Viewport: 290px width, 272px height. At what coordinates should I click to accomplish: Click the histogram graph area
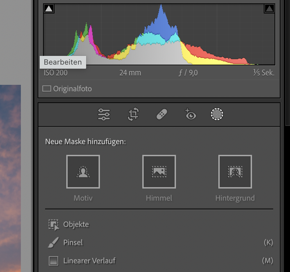pos(159,34)
